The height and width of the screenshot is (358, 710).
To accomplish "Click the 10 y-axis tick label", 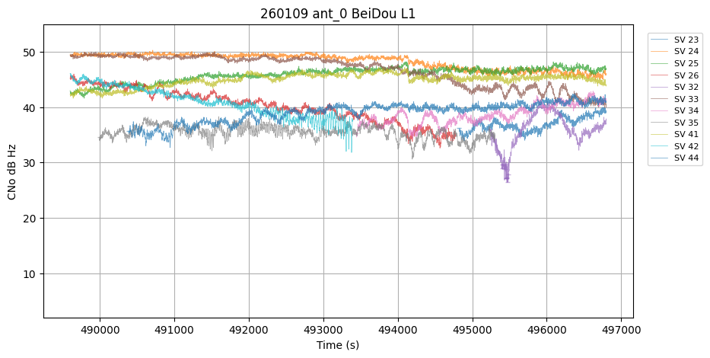I will (30, 273).
